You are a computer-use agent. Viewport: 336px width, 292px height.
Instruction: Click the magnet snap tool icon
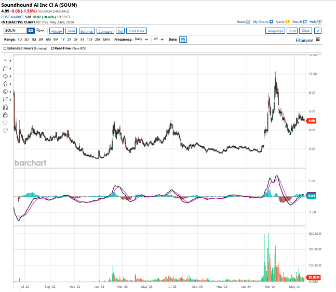6,107
